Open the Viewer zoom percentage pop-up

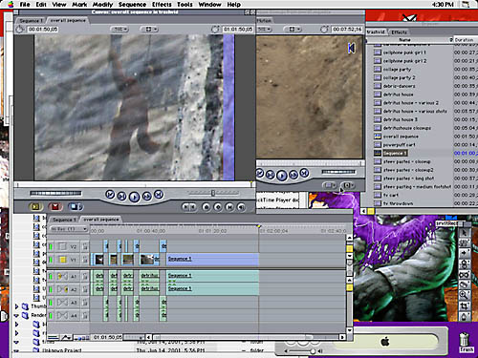point(264,30)
